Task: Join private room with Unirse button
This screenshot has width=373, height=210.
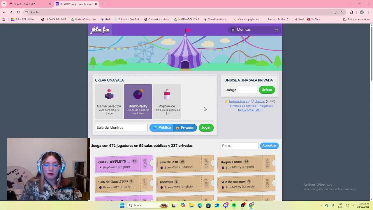Action: coord(267,90)
